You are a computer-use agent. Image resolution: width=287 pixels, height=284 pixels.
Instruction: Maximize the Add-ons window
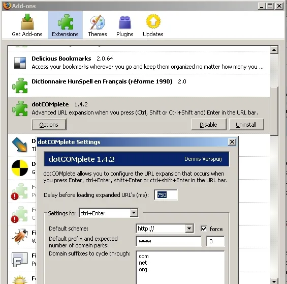pos(270,6)
